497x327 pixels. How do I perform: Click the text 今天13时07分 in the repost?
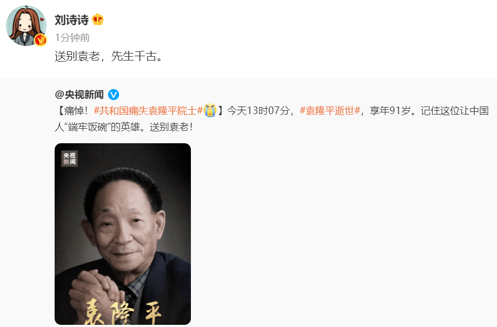tap(259, 111)
